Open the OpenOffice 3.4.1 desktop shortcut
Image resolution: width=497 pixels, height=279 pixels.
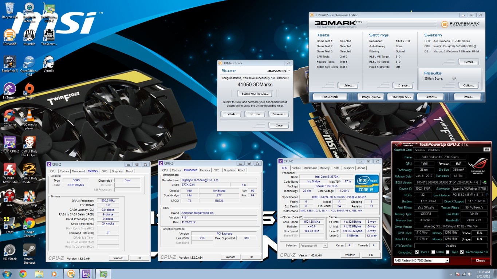(x=29, y=66)
